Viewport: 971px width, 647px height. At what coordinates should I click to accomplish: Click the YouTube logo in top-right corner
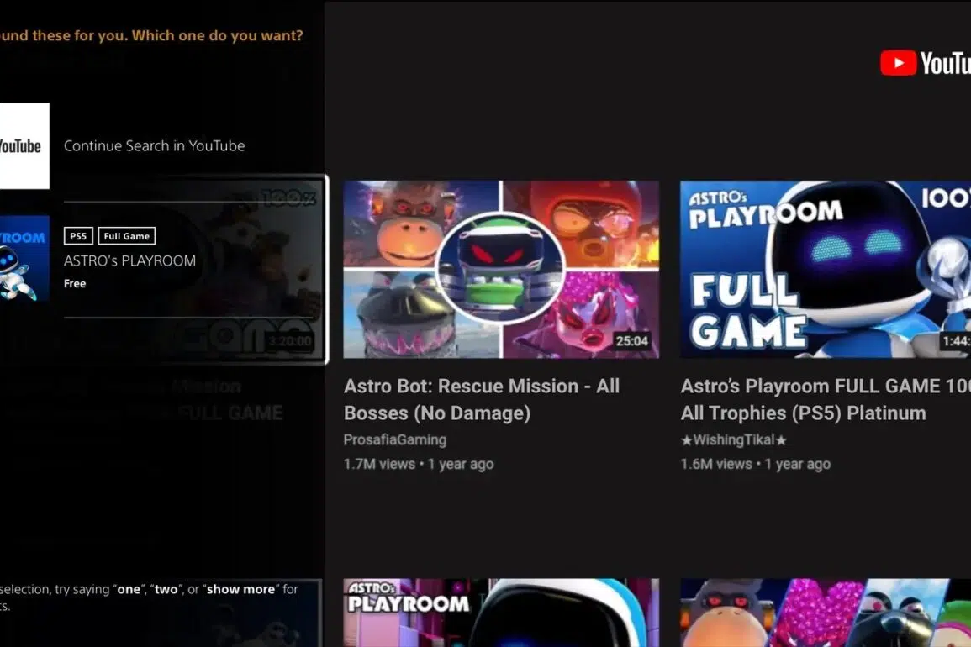925,63
